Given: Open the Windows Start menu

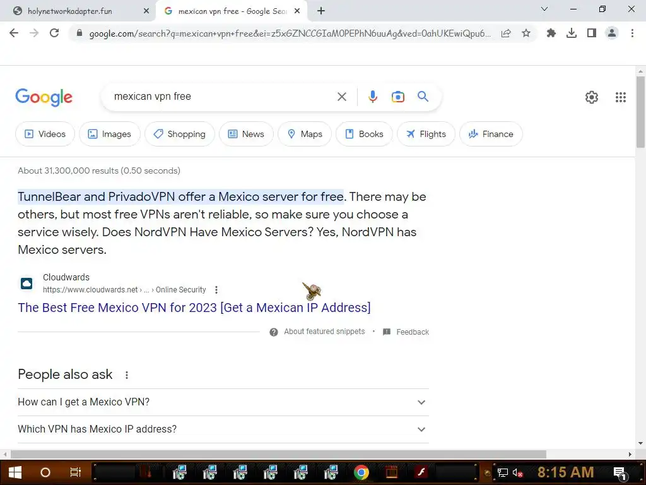Looking at the screenshot, I should (x=15, y=472).
